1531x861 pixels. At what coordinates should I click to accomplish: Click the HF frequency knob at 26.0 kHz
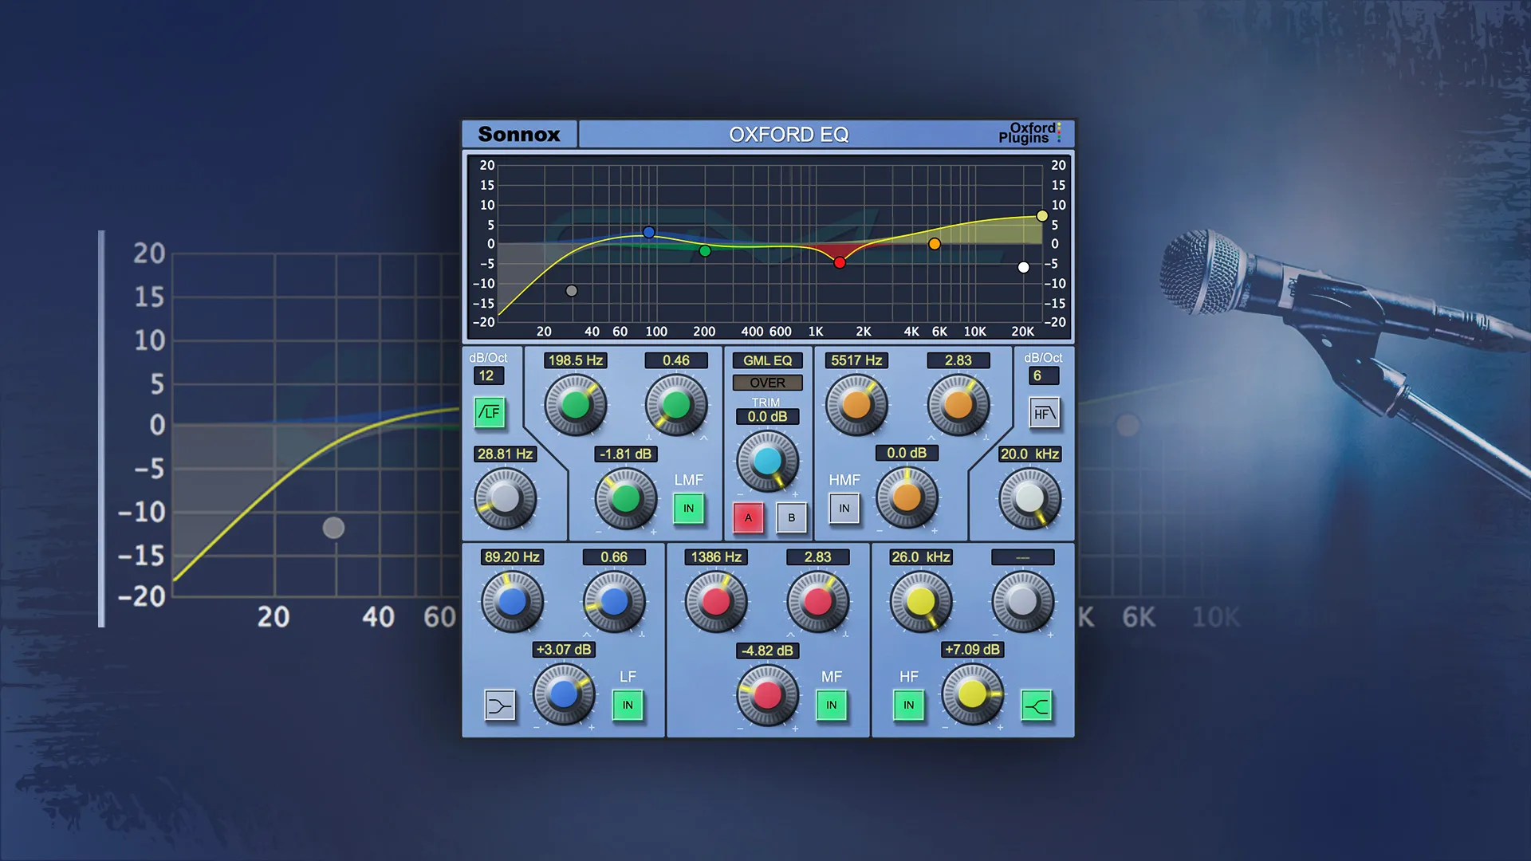pyautogui.click(x=921, y=602)
